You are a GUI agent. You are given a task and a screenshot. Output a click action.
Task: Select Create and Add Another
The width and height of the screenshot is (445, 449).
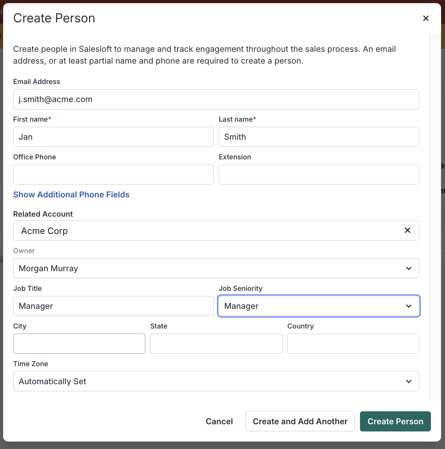[300, 421]
